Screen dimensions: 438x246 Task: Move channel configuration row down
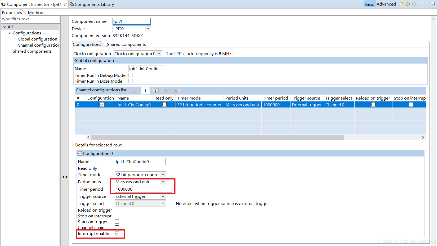tap(176, 91)
